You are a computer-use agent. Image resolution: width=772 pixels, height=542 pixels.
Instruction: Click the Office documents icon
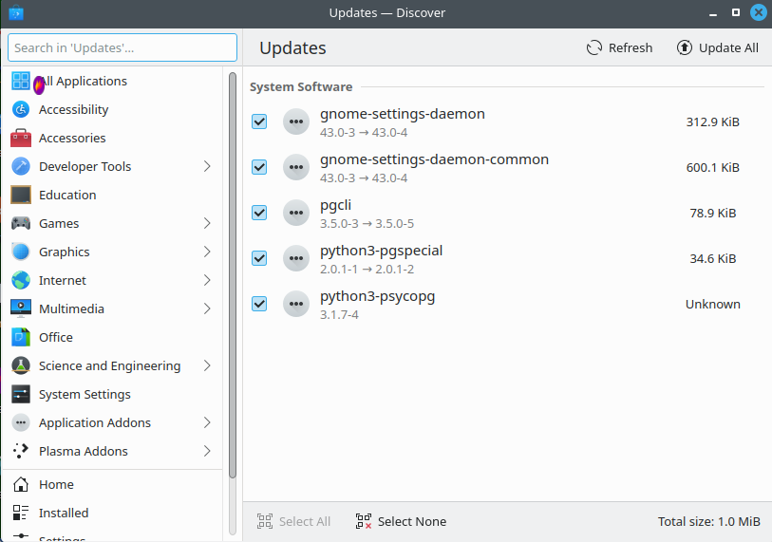(21, 337)
